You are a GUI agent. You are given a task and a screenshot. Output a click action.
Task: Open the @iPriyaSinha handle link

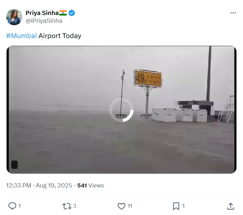(44, 21)
